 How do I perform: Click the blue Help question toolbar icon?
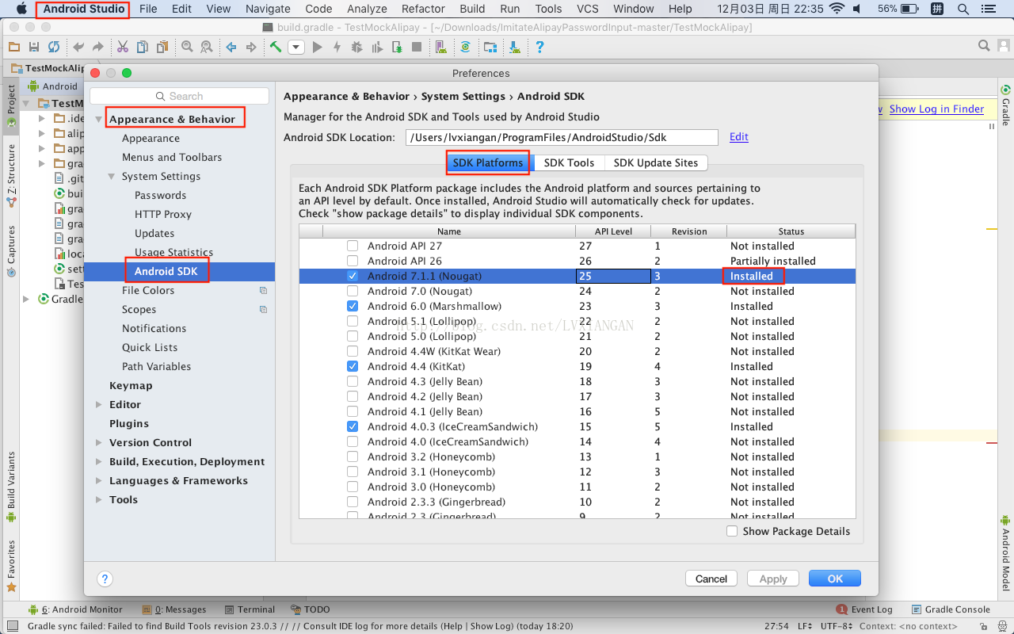coord(539,48)
